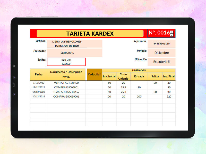This screenshot has width=206, height=154.
Task: Decrease the card number with spinner down arrow
Action: 171,35
